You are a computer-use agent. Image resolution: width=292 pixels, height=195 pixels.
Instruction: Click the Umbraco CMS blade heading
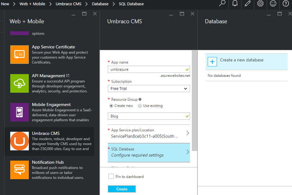pos(125,21)
